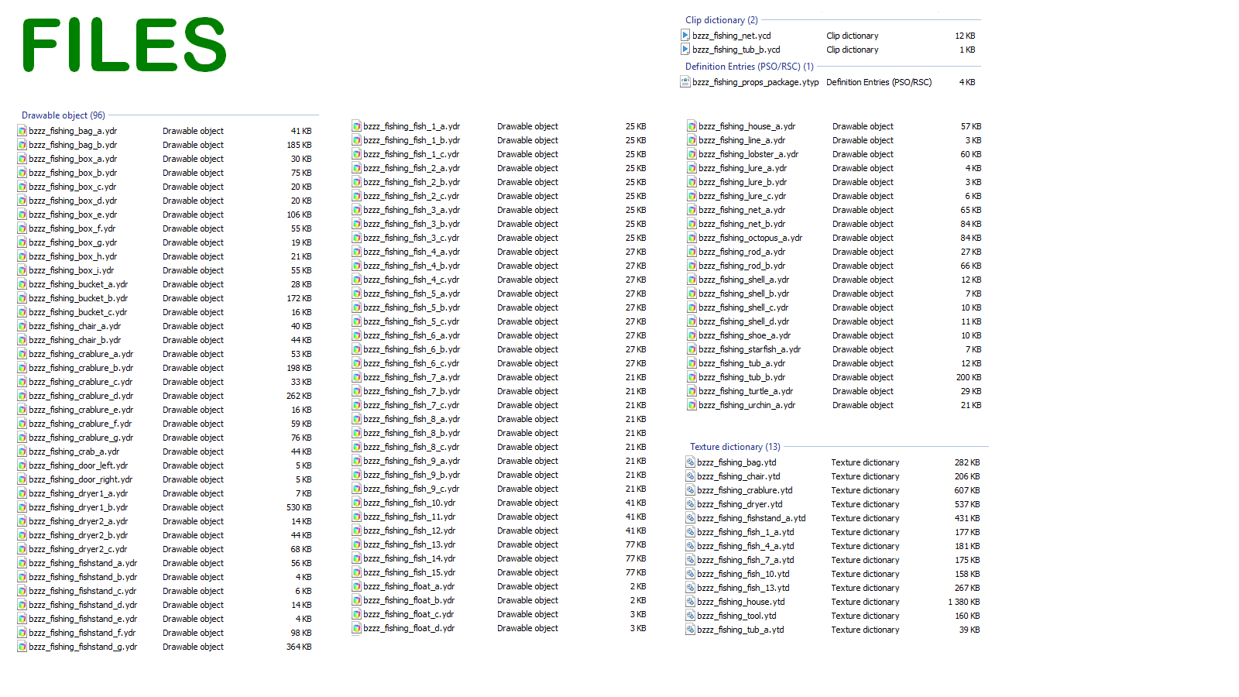Select the bzzz_fishing_octopus_a.ydr file name

click(750, 238)
